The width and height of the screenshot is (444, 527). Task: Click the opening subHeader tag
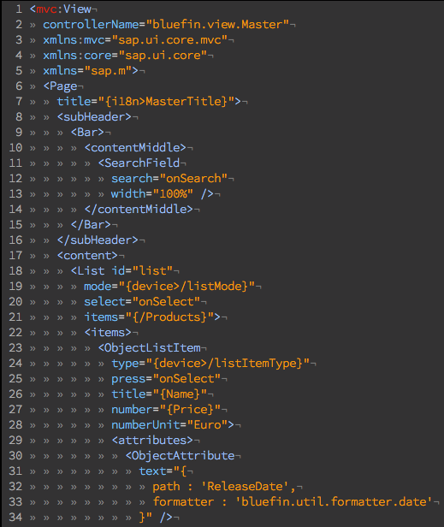(94, 117)
